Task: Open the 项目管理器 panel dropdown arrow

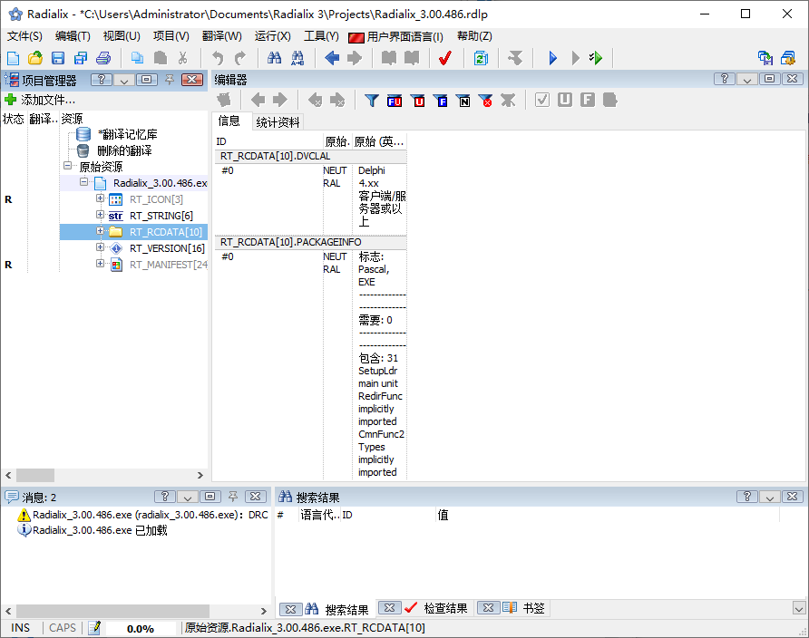Action: [123, 80]
